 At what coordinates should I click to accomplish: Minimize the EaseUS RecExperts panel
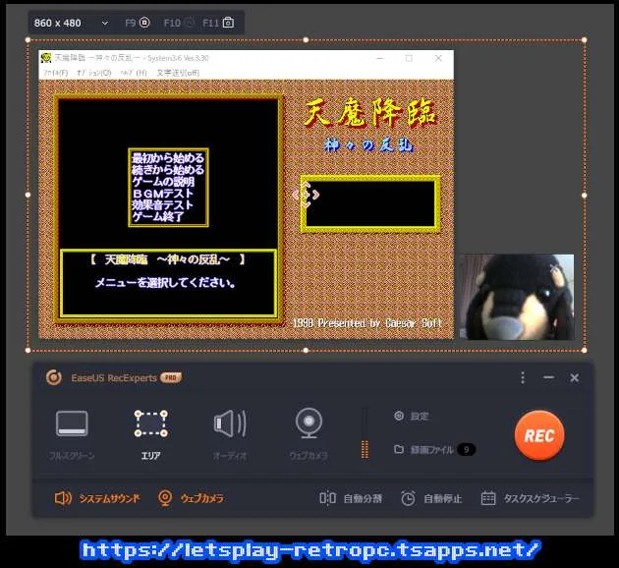click(x=548, y=377)
